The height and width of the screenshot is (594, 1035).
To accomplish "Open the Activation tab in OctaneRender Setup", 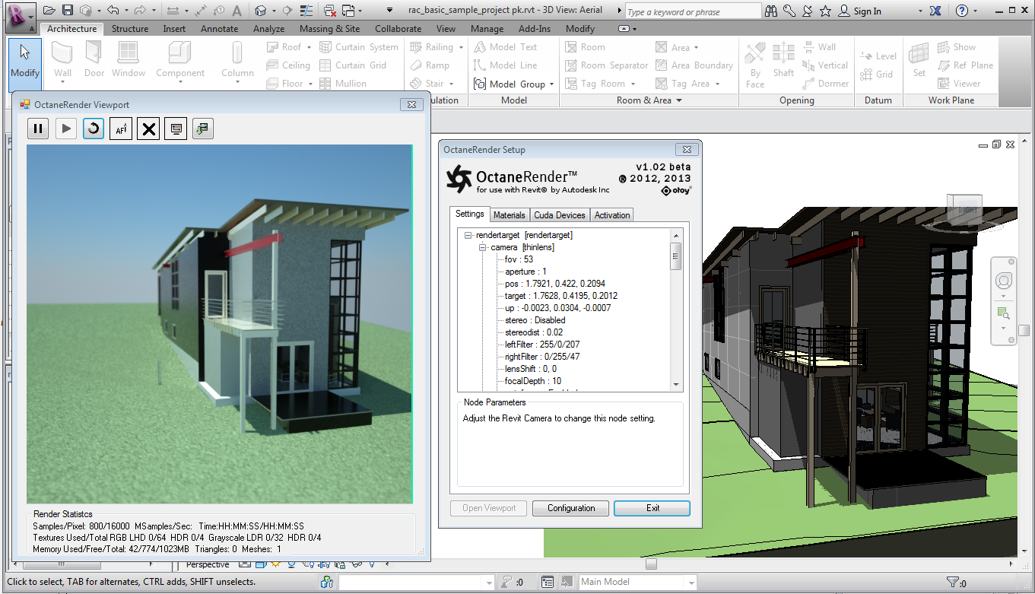I will (x=612, y=215).
